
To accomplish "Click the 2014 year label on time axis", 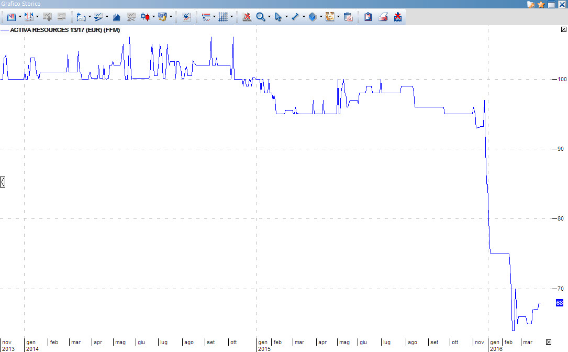I will 32,349.
